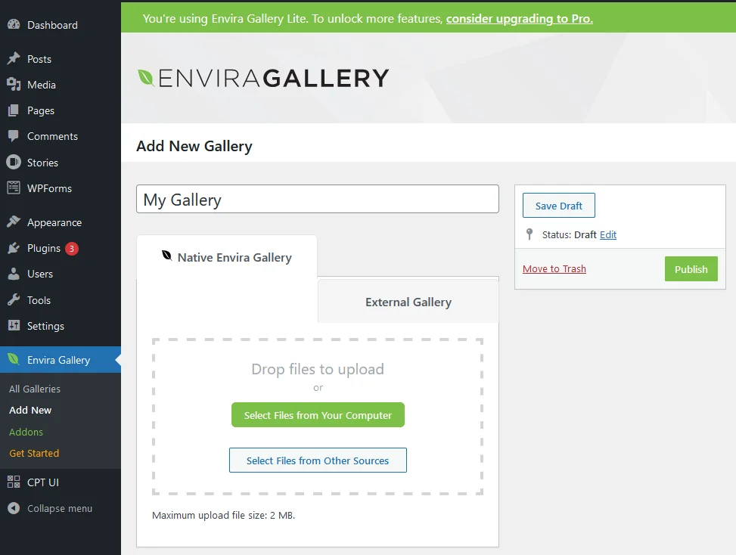The height and width of the screenshot is (555, 736).
Task: Collapse the admin sidebar menu
Action: [x=50, y=508]
